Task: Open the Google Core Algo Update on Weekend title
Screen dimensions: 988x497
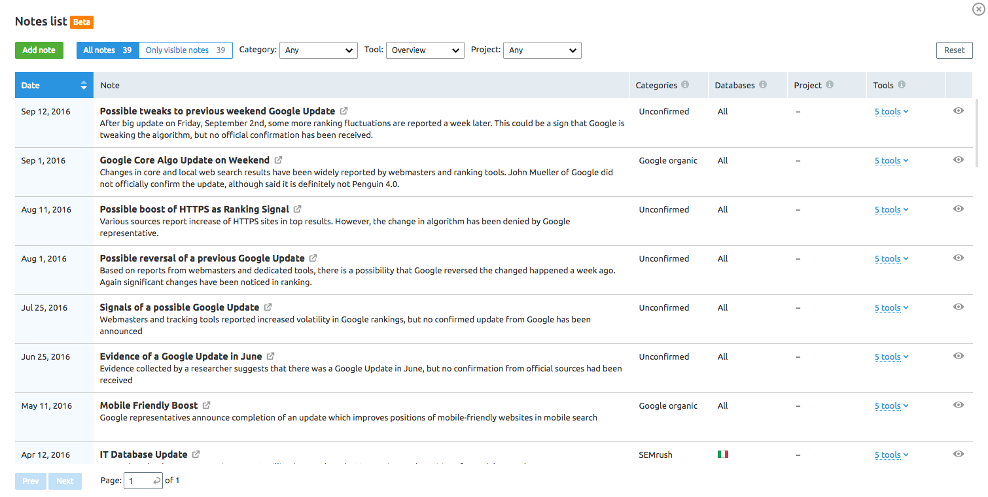Action: point(185,160)
